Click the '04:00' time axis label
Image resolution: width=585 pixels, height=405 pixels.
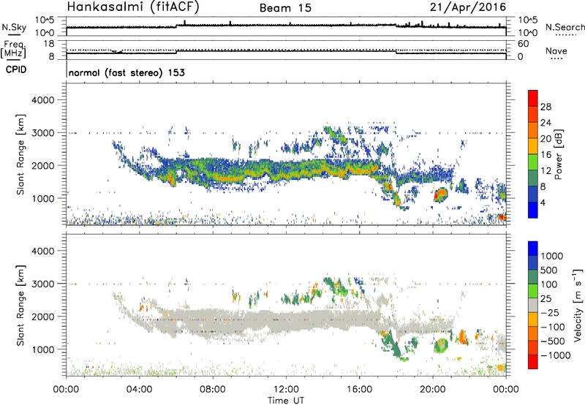pos(139,390)
